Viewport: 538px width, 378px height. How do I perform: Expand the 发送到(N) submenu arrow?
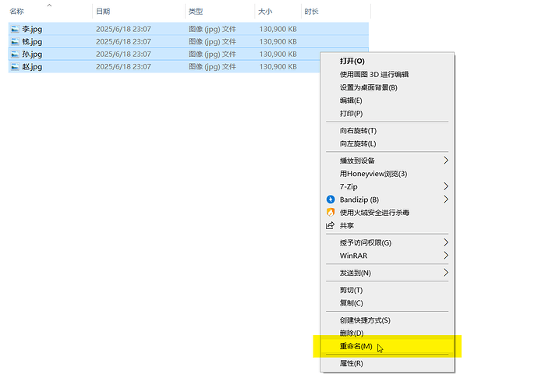coord(446,273)
